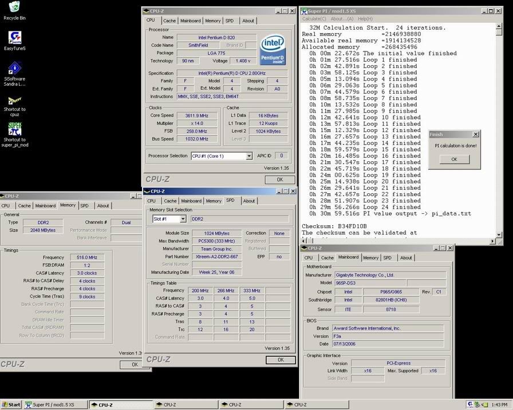Click Super PI vertical scrollbar down arrow
This screenshot has width=513, height=410.
(499, 235)
